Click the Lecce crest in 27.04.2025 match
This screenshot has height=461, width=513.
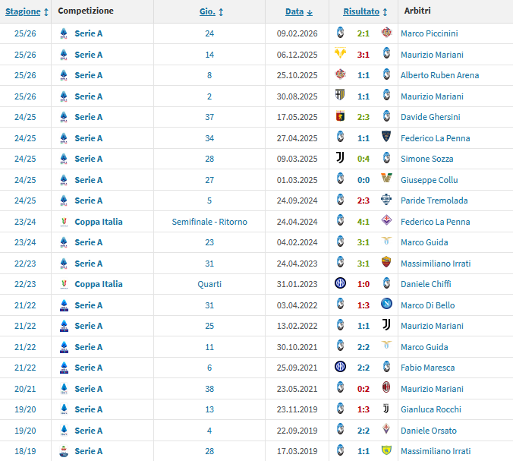click(386, 137)
